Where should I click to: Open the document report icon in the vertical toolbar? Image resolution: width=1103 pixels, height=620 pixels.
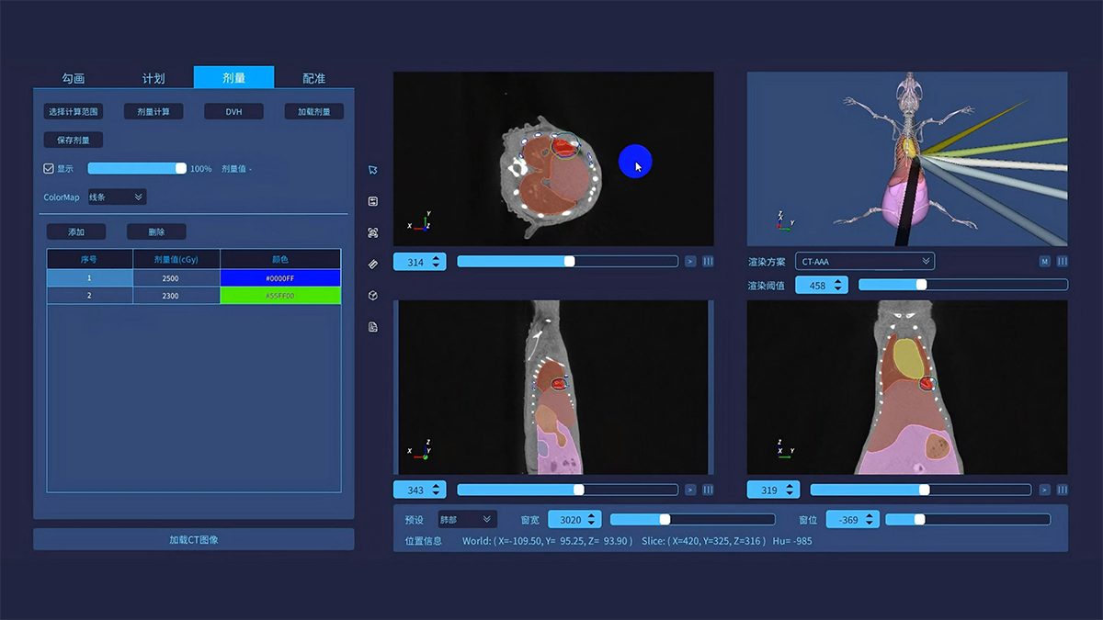(372, 327)
